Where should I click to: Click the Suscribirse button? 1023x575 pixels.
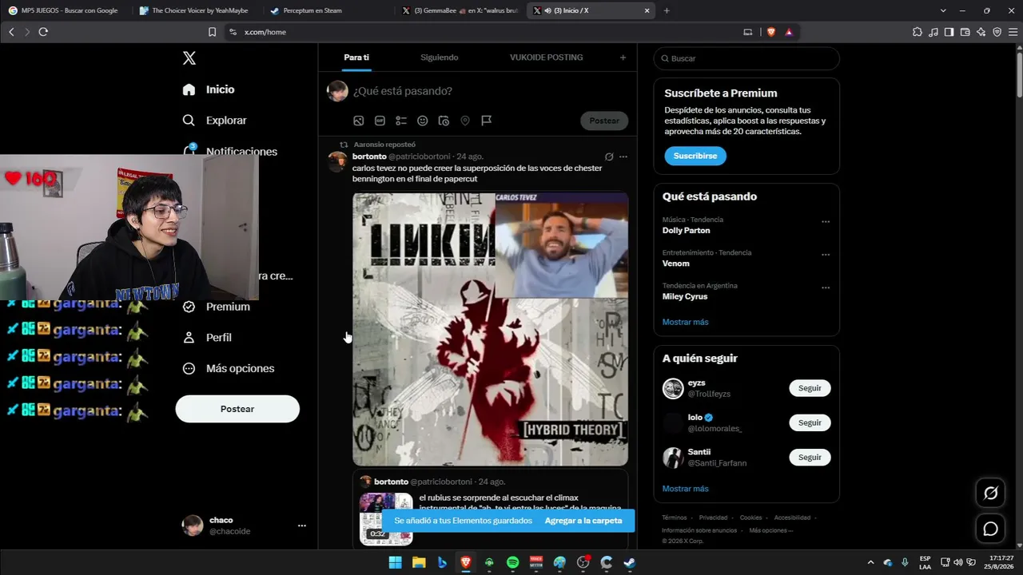tap(695, 156)
